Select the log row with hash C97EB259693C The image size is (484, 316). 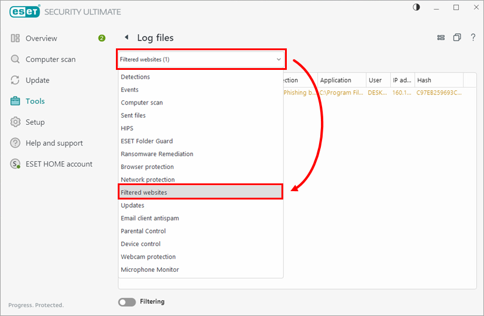(x=438, y=93)
